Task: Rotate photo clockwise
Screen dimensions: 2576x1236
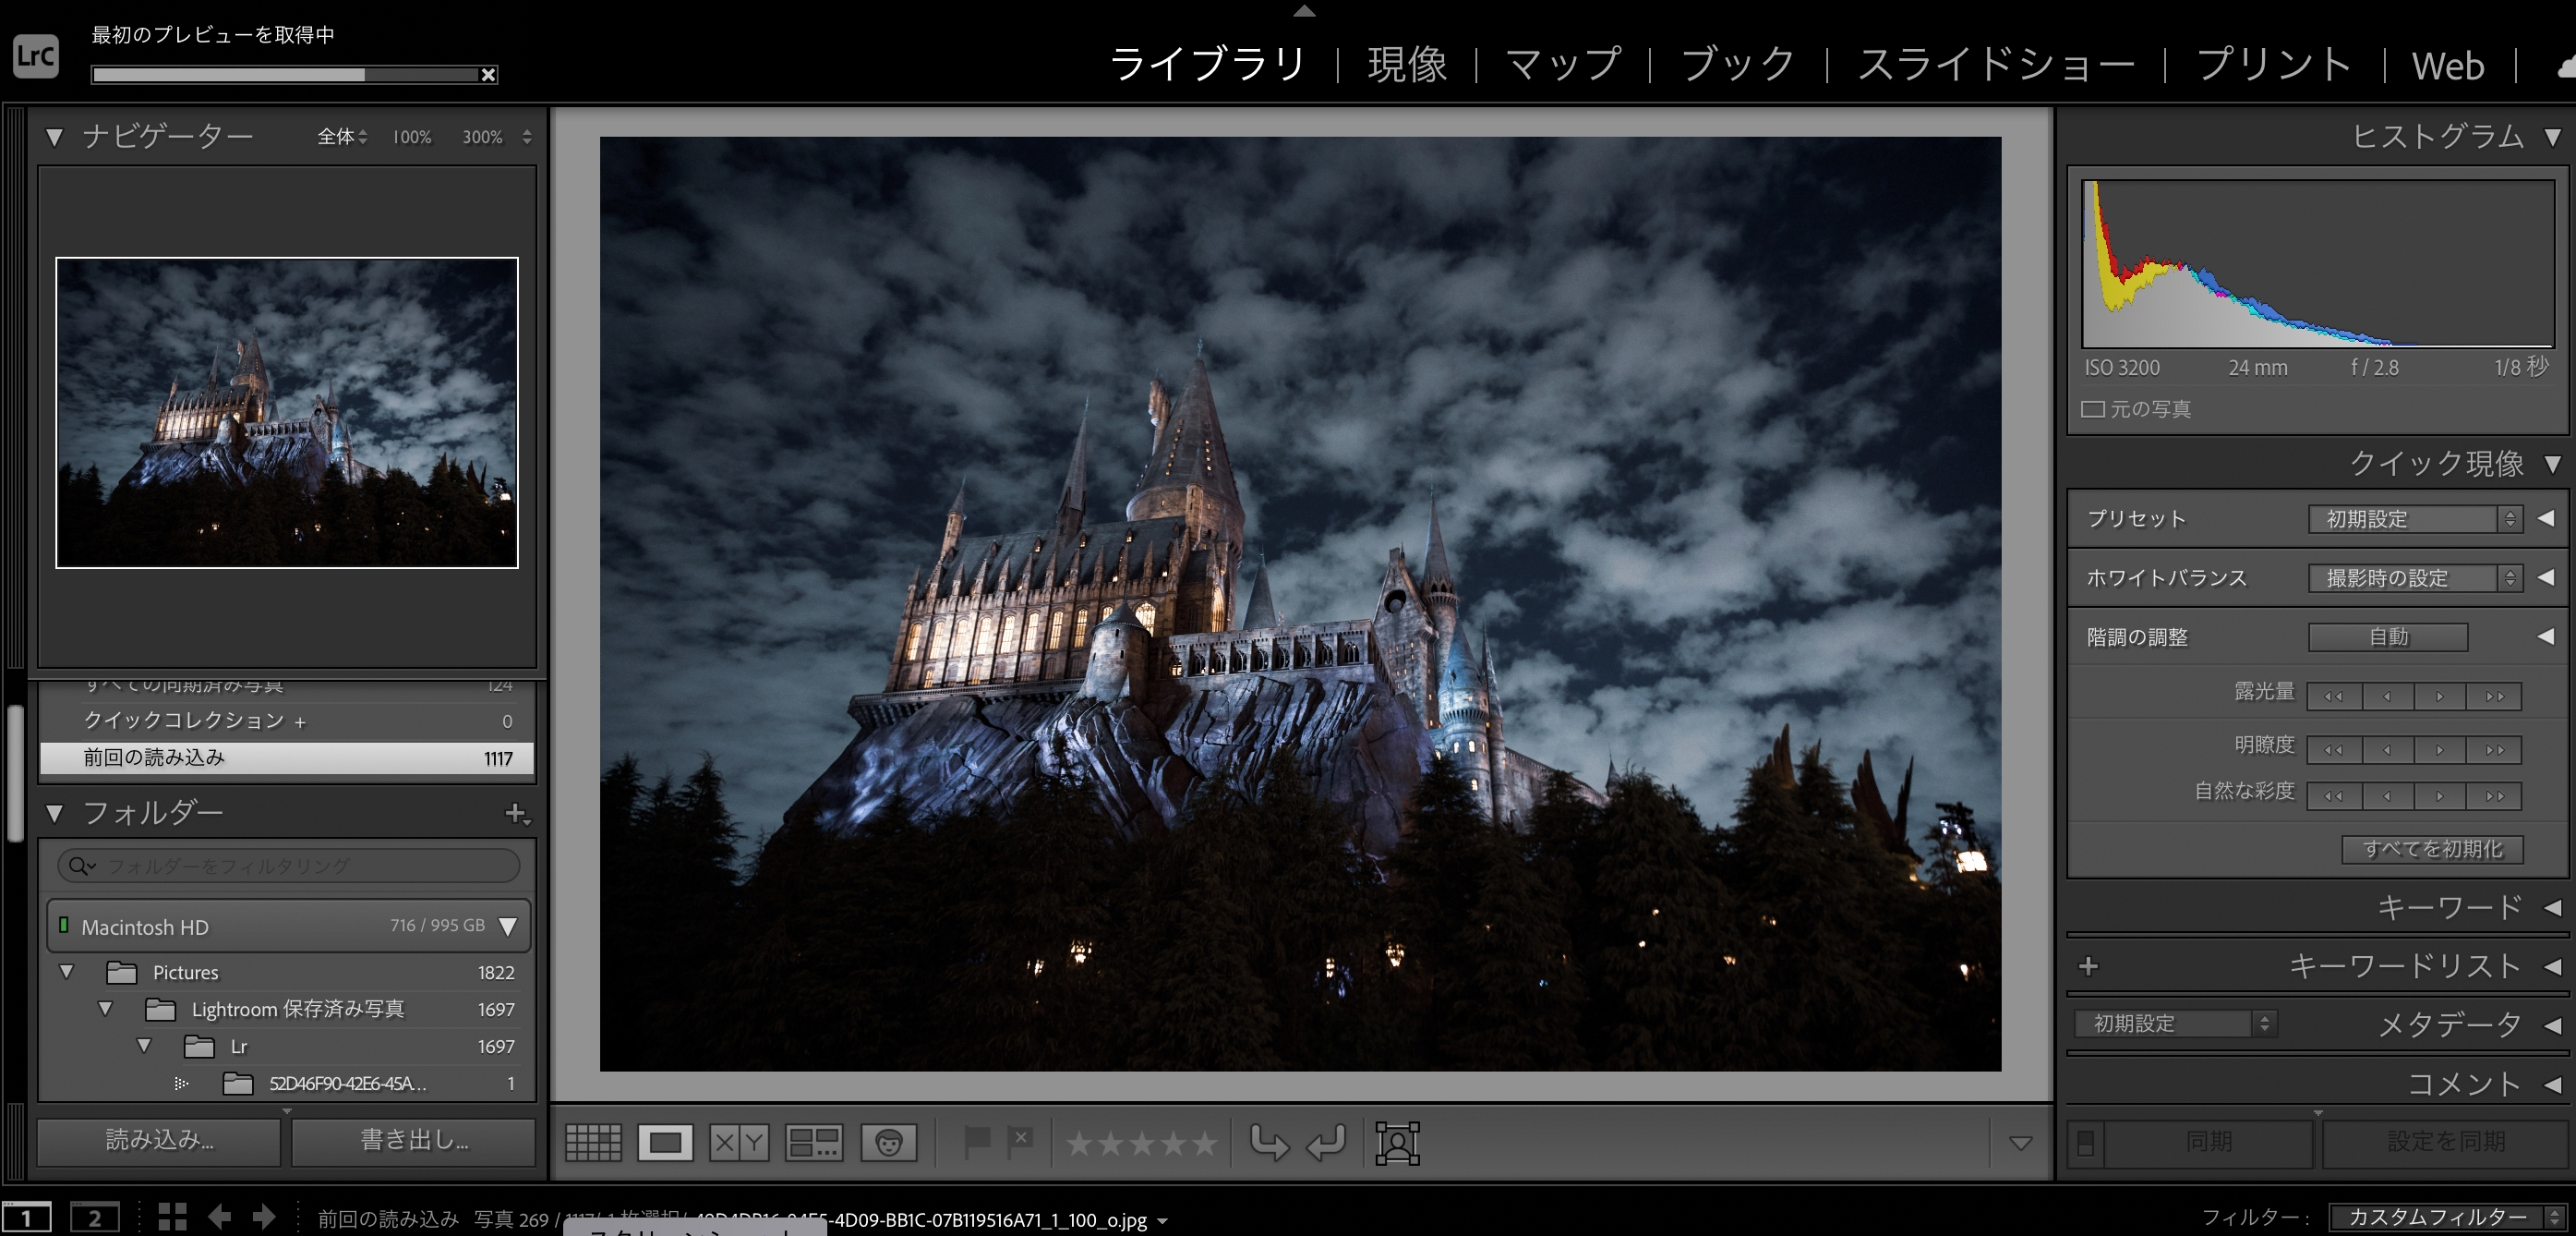Action: coord(1327,1142)
